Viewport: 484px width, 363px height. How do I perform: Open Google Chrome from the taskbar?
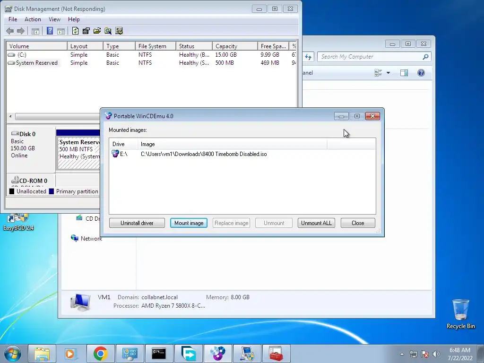(x=100, y=354)
